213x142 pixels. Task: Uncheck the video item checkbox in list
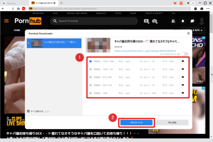[x=28, y=43]
